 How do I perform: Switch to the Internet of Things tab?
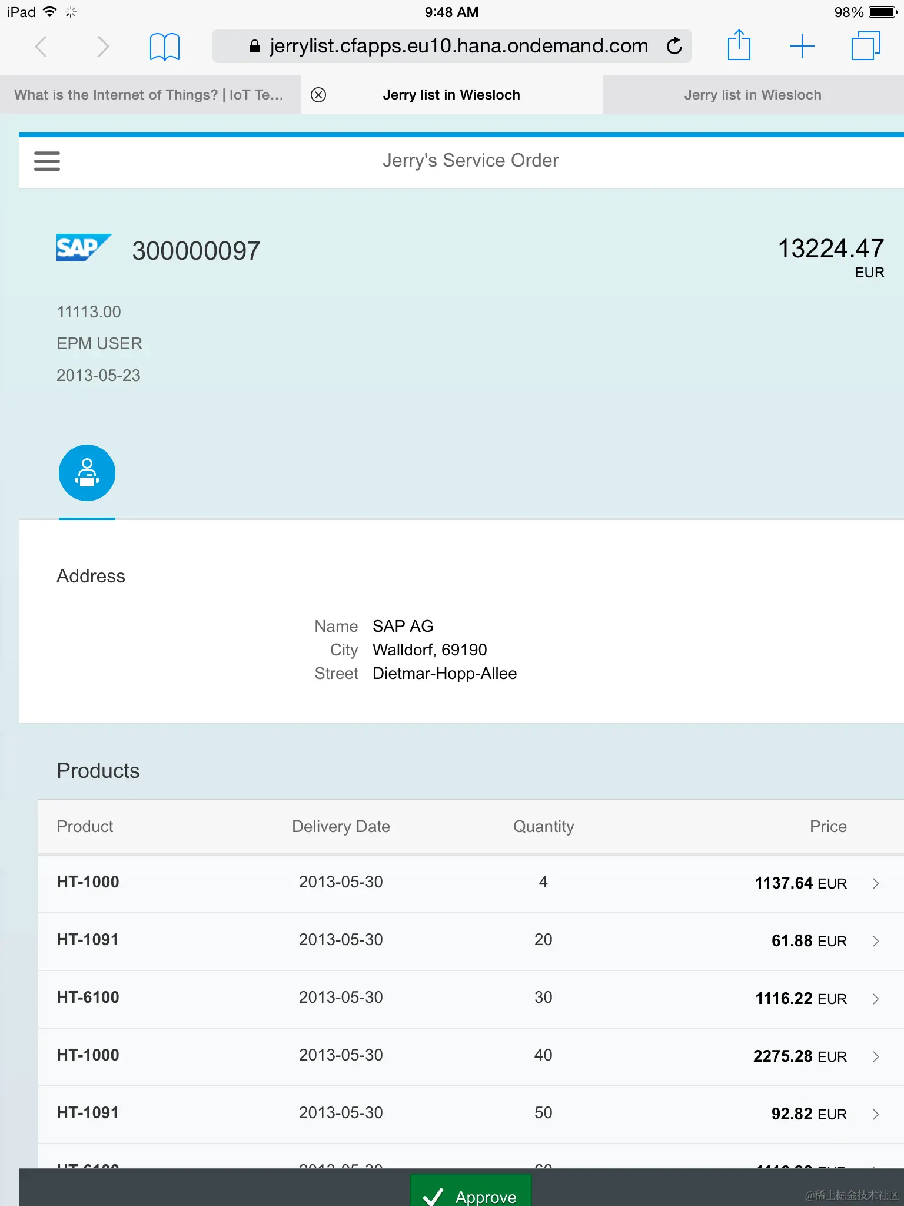pos(150,95)
